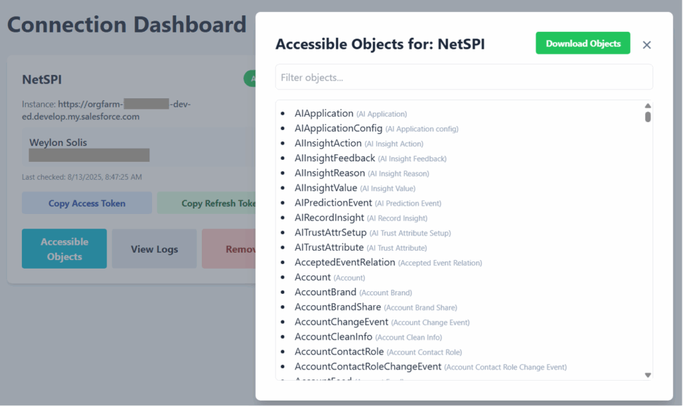Screen dimensions: 683x406
Task: Select the AIApplication object entry
Action: click(x=351, y=113)
